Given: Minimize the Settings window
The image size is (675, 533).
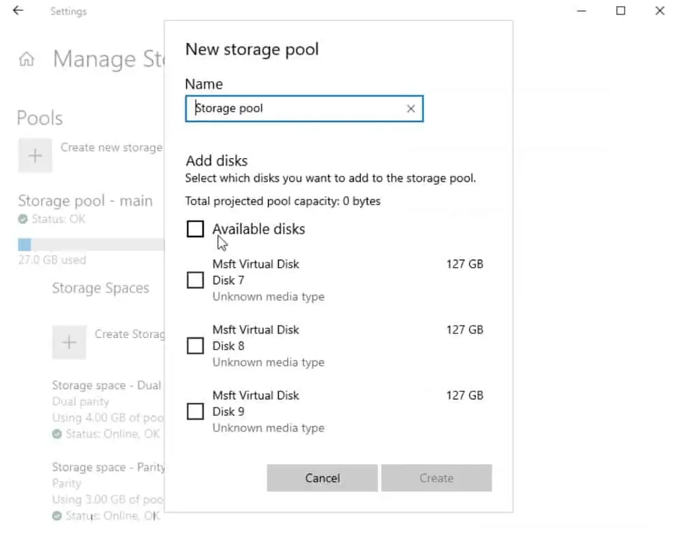Looking at the screenshot, I should tap(582, 11).
